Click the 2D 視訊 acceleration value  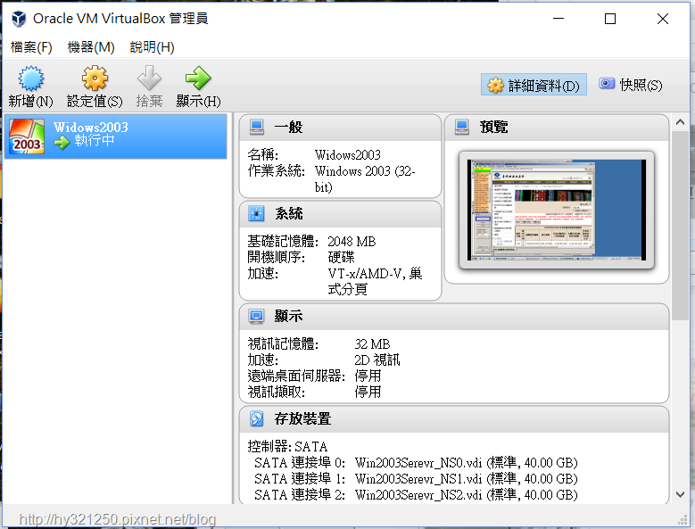tap(377, 360)
